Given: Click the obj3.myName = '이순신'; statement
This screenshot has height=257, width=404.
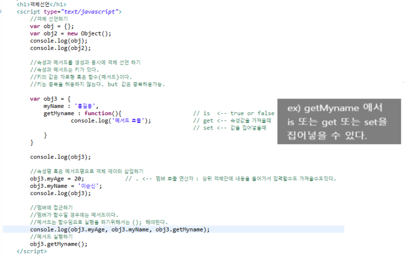Looking at the screenshot, I should pos(66,186).
